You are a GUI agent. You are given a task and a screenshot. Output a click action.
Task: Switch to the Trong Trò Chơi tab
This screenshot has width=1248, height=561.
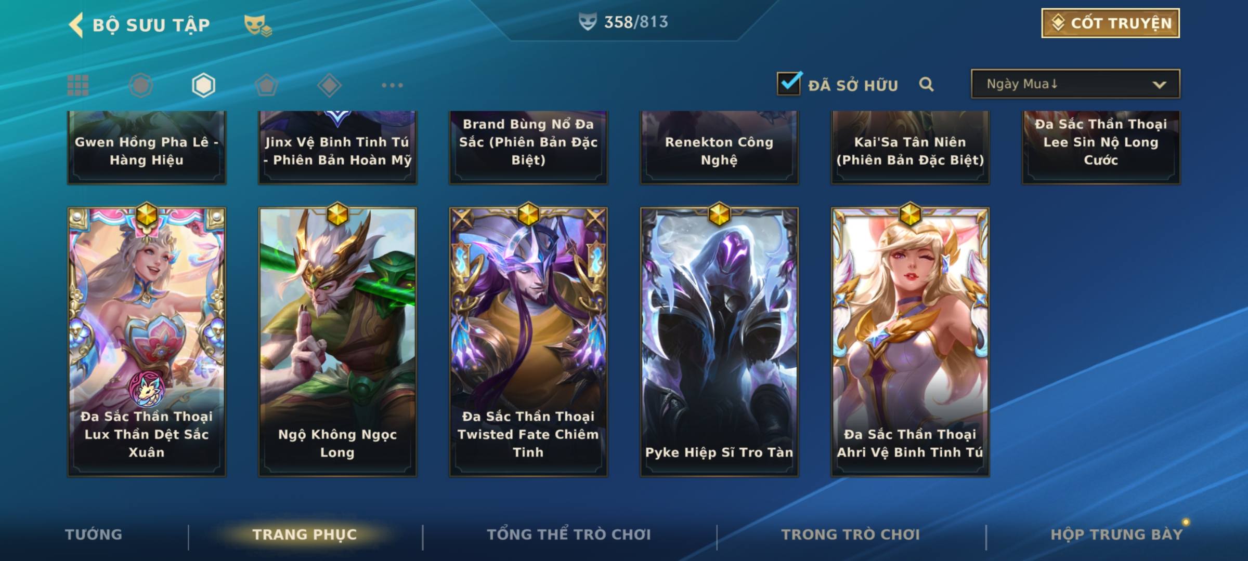(851, 534)
